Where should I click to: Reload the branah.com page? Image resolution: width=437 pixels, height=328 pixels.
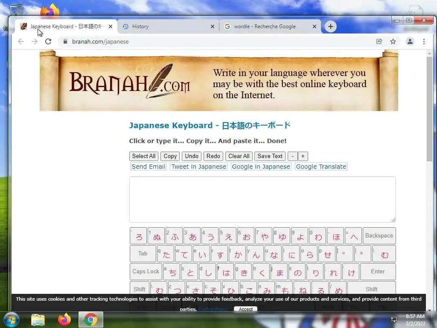tap(48, 41)
